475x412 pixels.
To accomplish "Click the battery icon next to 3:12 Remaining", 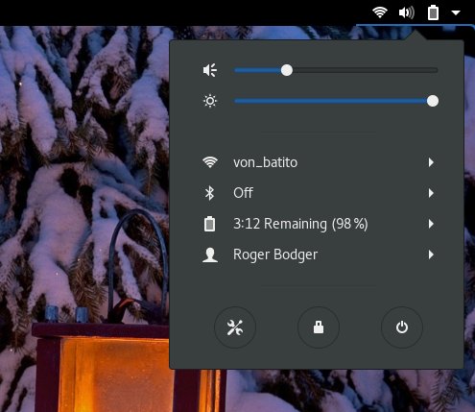I will [210, 224].
